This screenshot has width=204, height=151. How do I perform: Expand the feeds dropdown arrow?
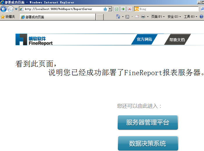[x=132, y=17]
